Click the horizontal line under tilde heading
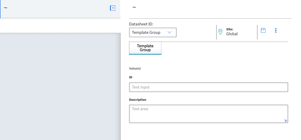This screenshot has width=301, height=140. 210,19
